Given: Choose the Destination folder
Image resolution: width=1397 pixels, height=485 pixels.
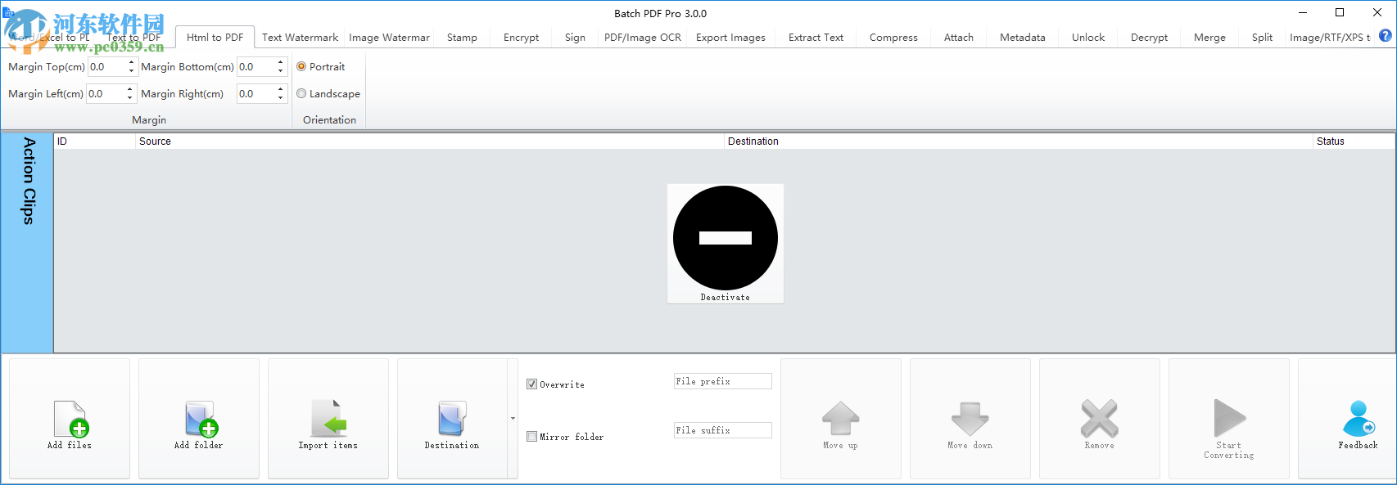Looking at the screenshot, I should pos(452,419).
